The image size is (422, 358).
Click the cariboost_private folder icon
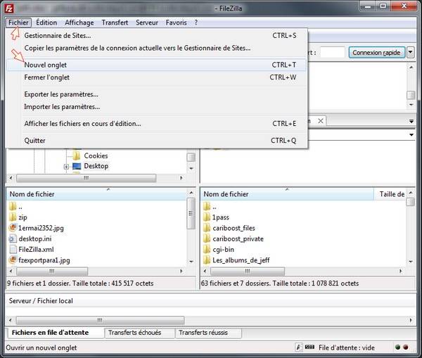pos(207,238)
